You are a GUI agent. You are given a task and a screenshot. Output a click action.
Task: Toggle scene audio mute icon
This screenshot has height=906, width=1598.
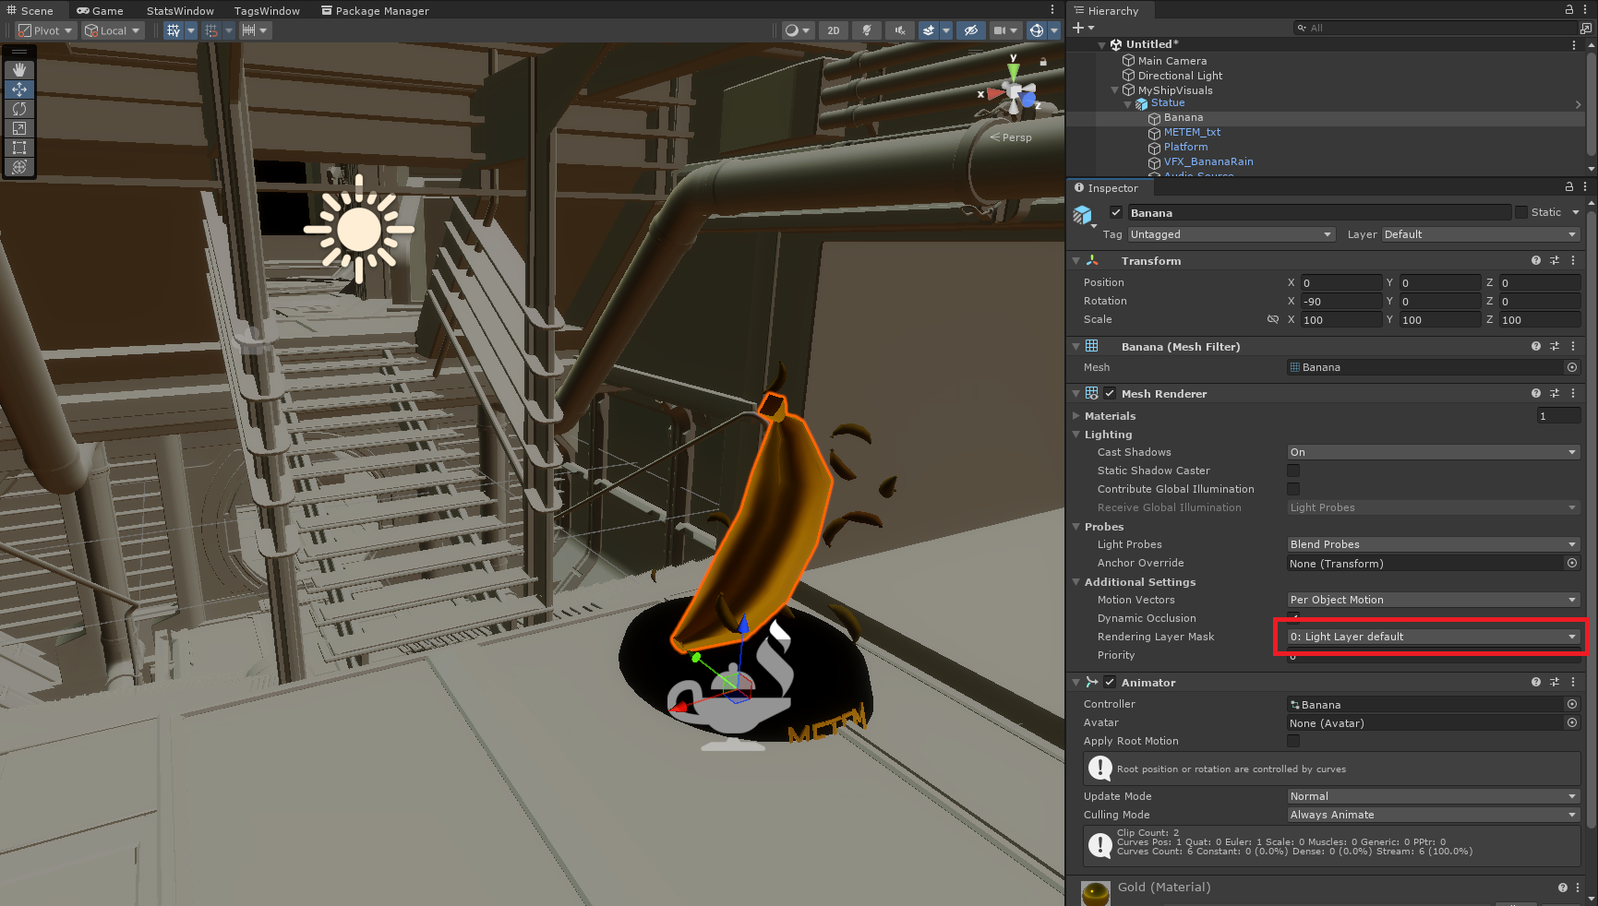point(899,30)
